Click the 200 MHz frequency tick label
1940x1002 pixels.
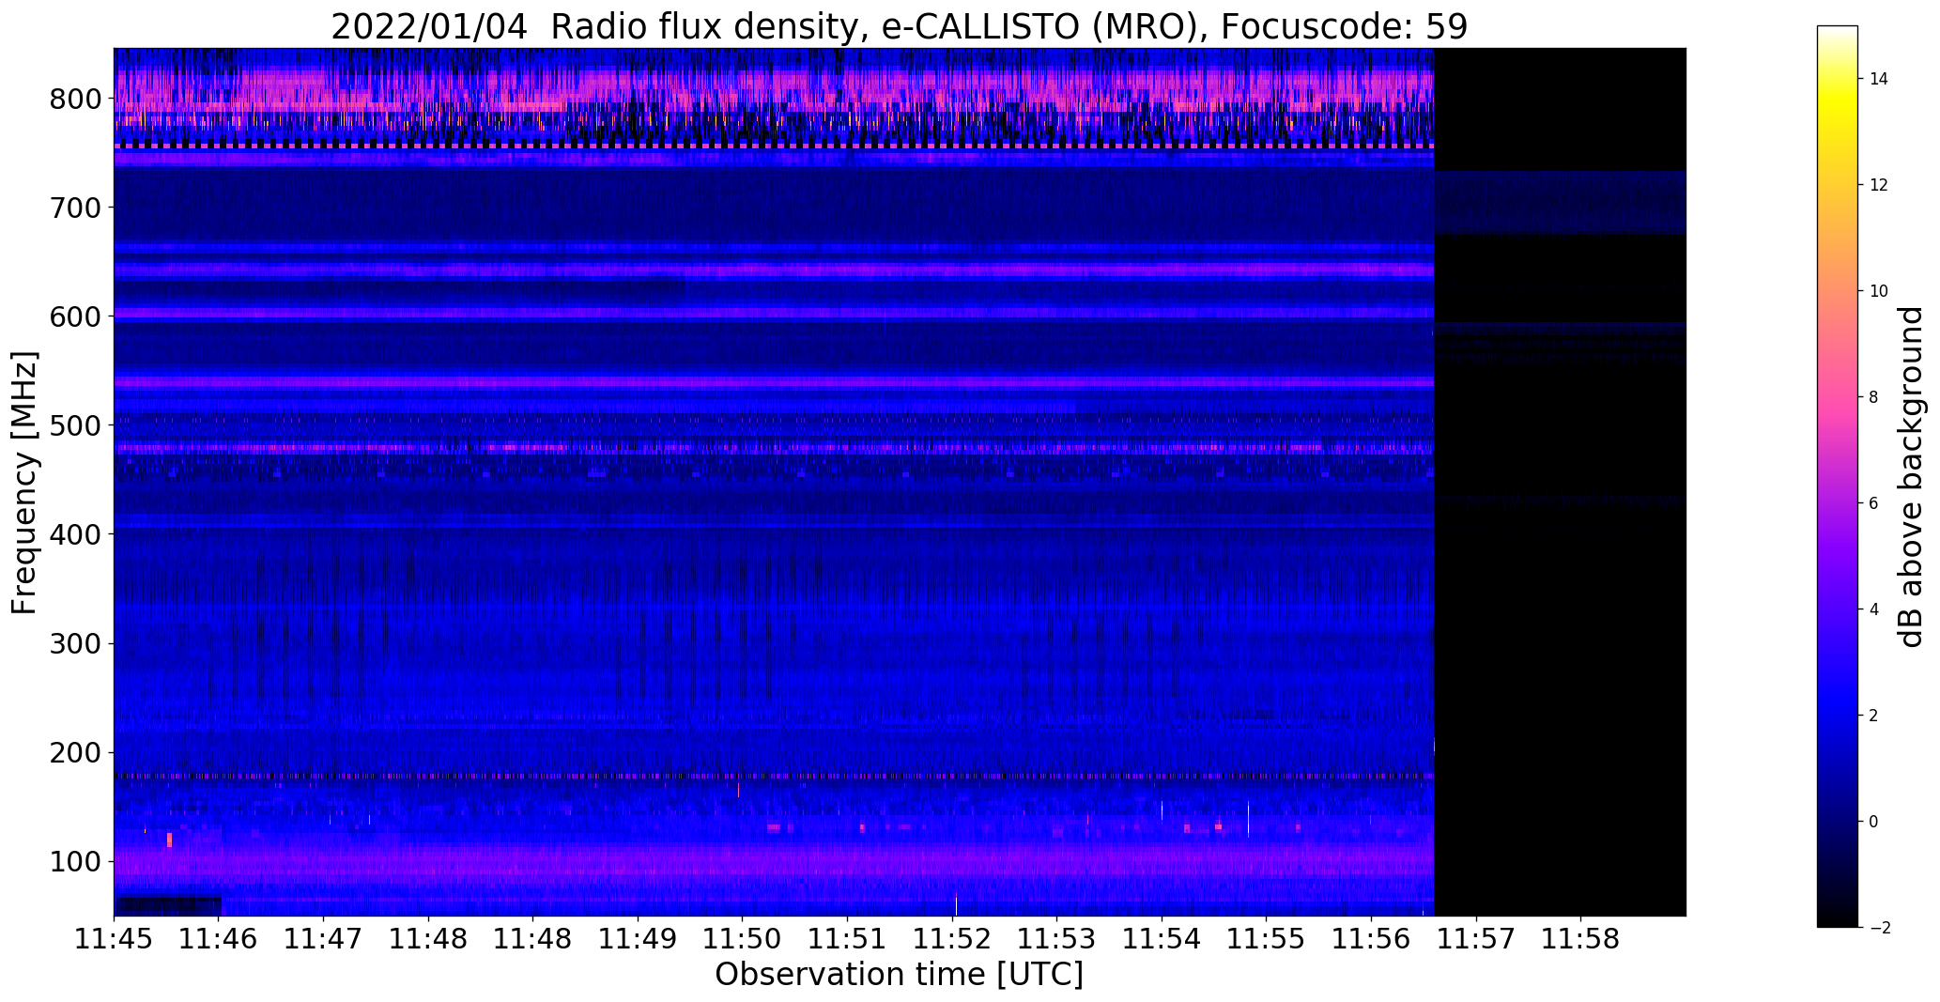click(x=74, y=752)
